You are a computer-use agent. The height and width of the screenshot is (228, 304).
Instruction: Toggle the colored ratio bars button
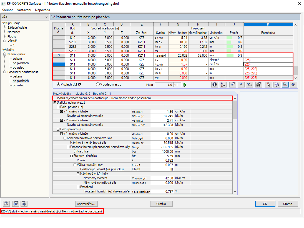(x=285, y=84)
